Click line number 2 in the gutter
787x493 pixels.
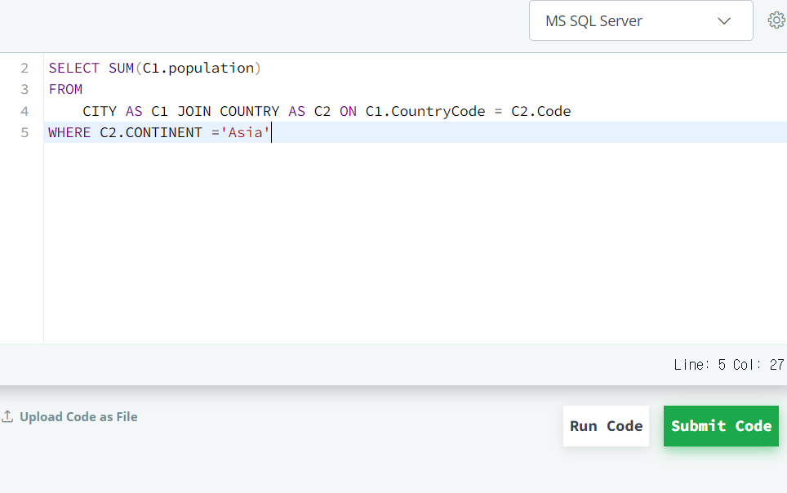coord(24,68)
